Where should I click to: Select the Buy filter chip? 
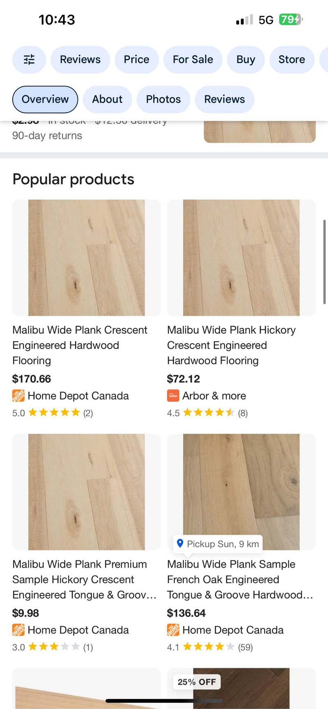246,60
